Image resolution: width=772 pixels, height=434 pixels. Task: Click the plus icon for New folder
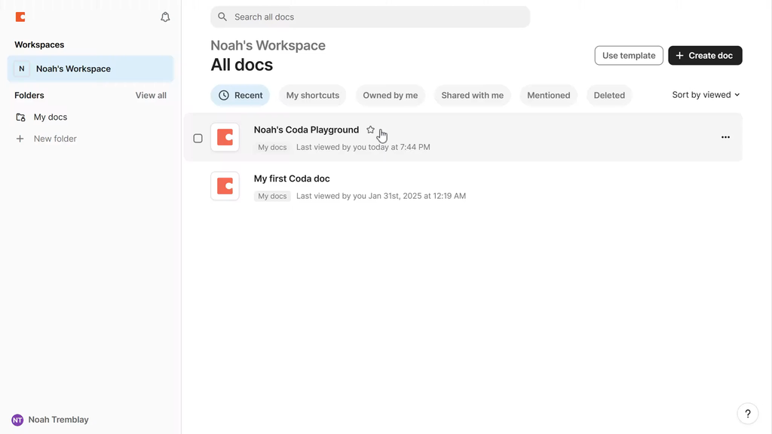coord(20,139)
